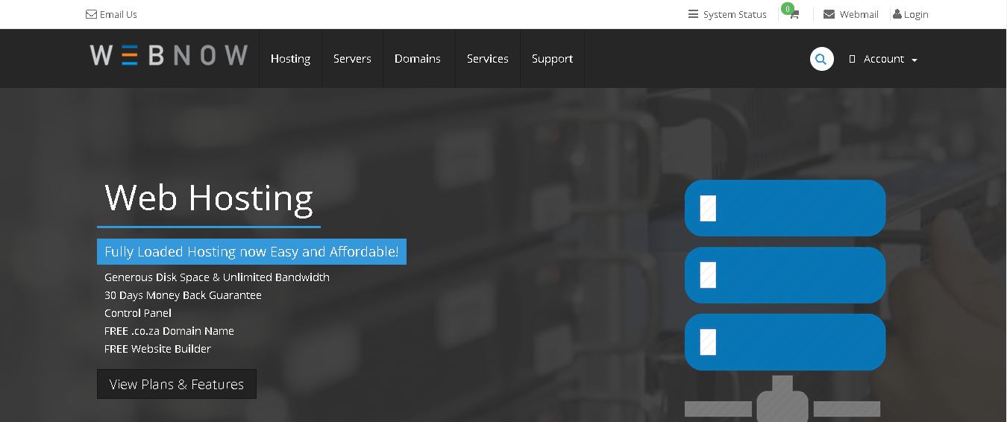Click the Generous Disk Space & Unlimited Bandwidth line
1007x422 pixels.
coord(217,277)
